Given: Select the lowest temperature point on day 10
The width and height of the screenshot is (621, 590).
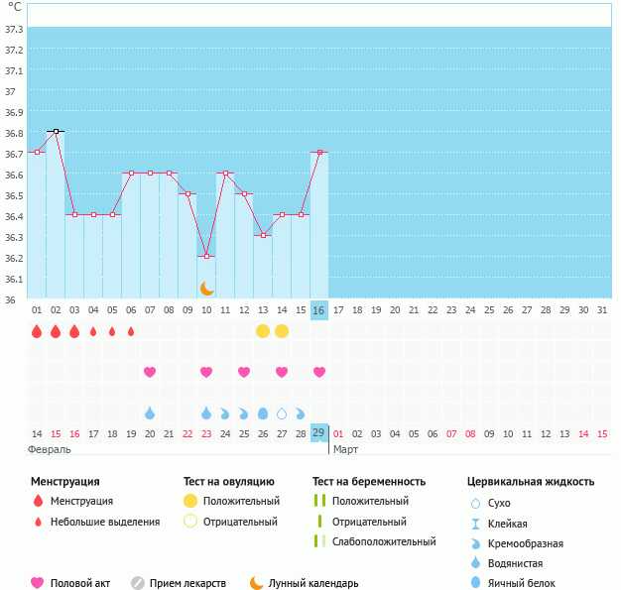Looking at the screenshot, I should 206,256.
